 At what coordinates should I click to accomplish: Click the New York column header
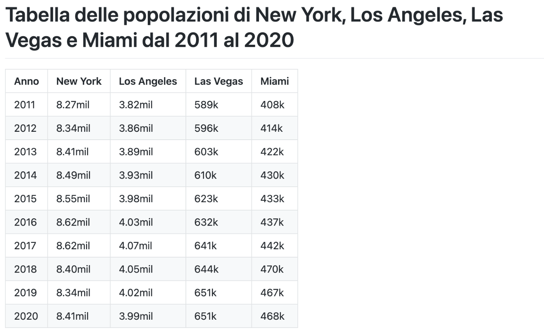(x=79, y=81)
